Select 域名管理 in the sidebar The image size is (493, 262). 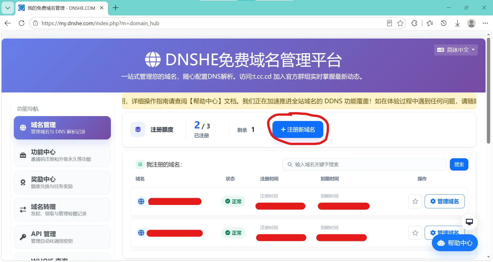tap(62, 128)
